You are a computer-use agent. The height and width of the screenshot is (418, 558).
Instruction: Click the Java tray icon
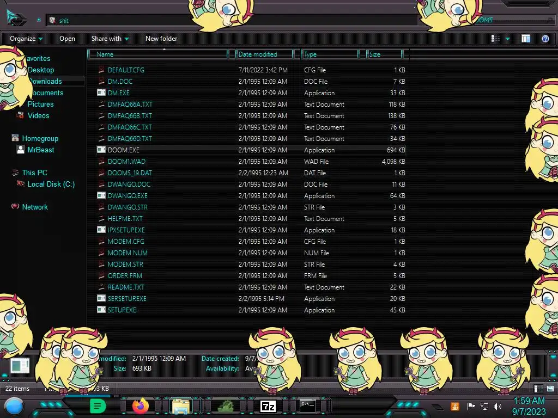[x=454, y=406]
